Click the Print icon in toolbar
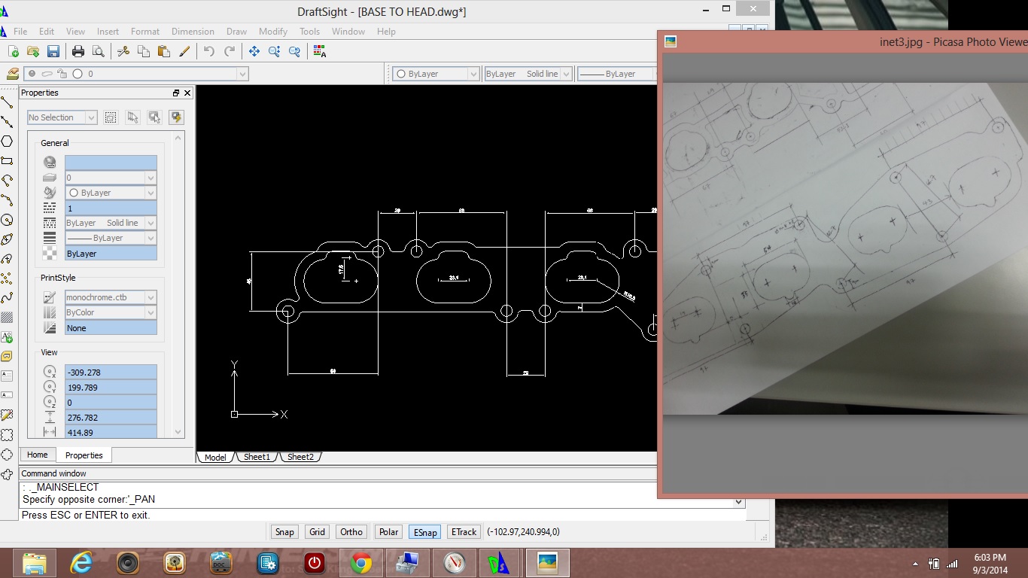The image size is (1028, 578). click(78, 51)
